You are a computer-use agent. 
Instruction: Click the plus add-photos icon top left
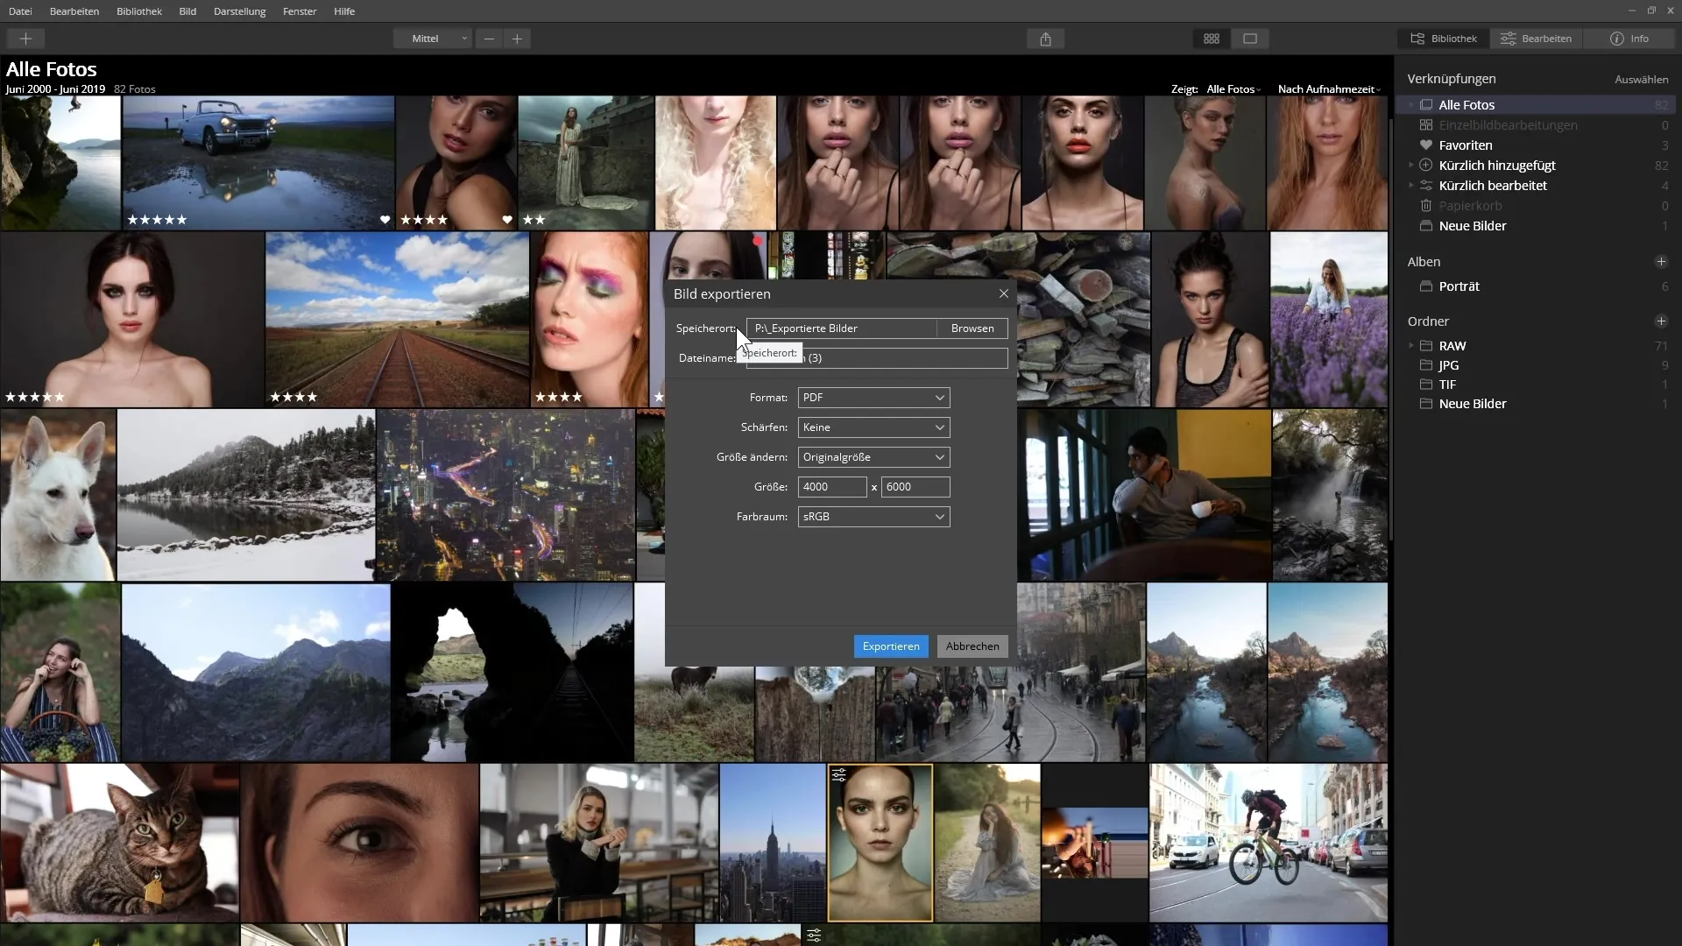(25, 39)
